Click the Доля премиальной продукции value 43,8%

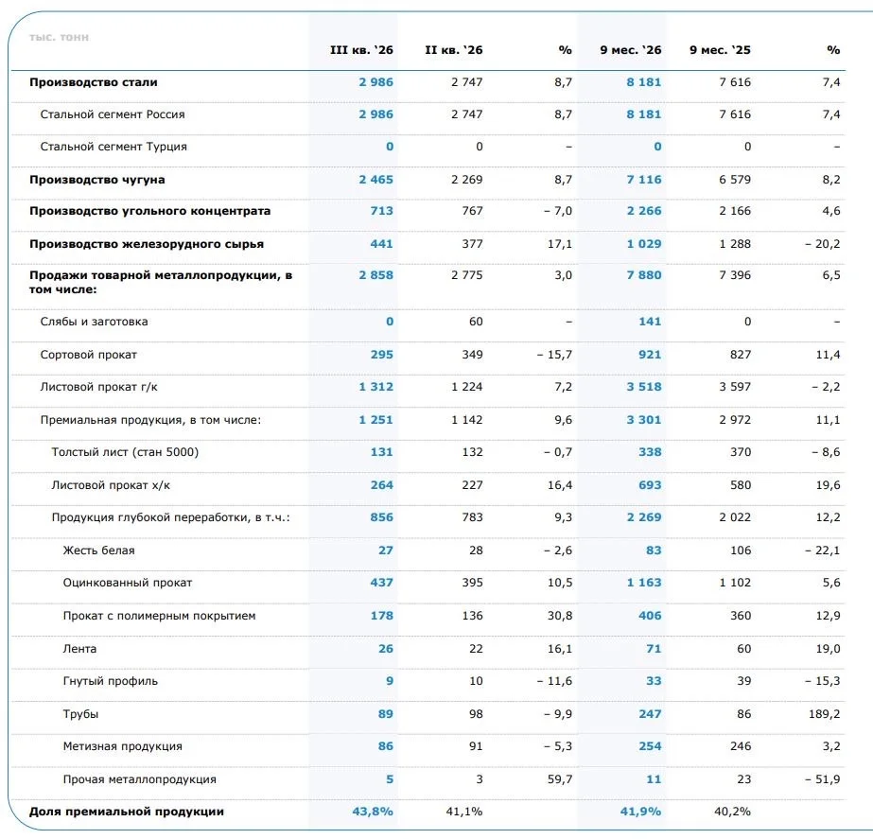(x=373, y=812)
